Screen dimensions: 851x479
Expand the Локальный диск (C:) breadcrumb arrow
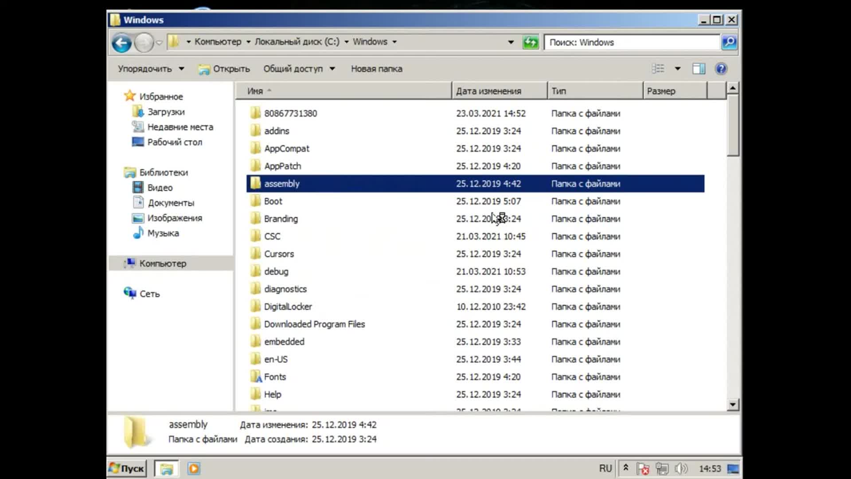coord(347,42)
